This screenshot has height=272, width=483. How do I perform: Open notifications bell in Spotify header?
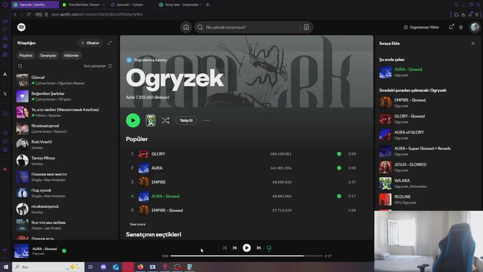pos(451,27)
